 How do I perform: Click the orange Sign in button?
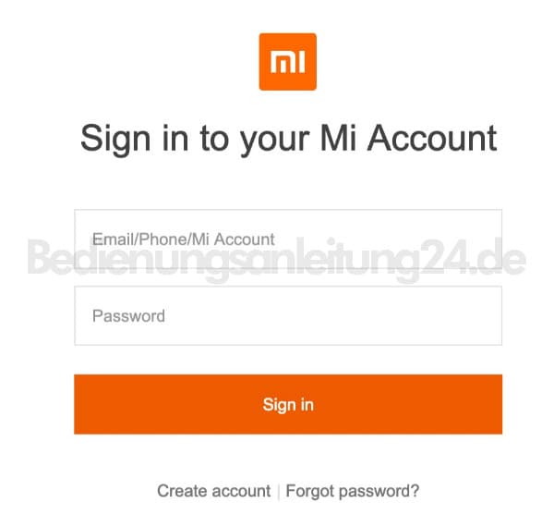288,404
